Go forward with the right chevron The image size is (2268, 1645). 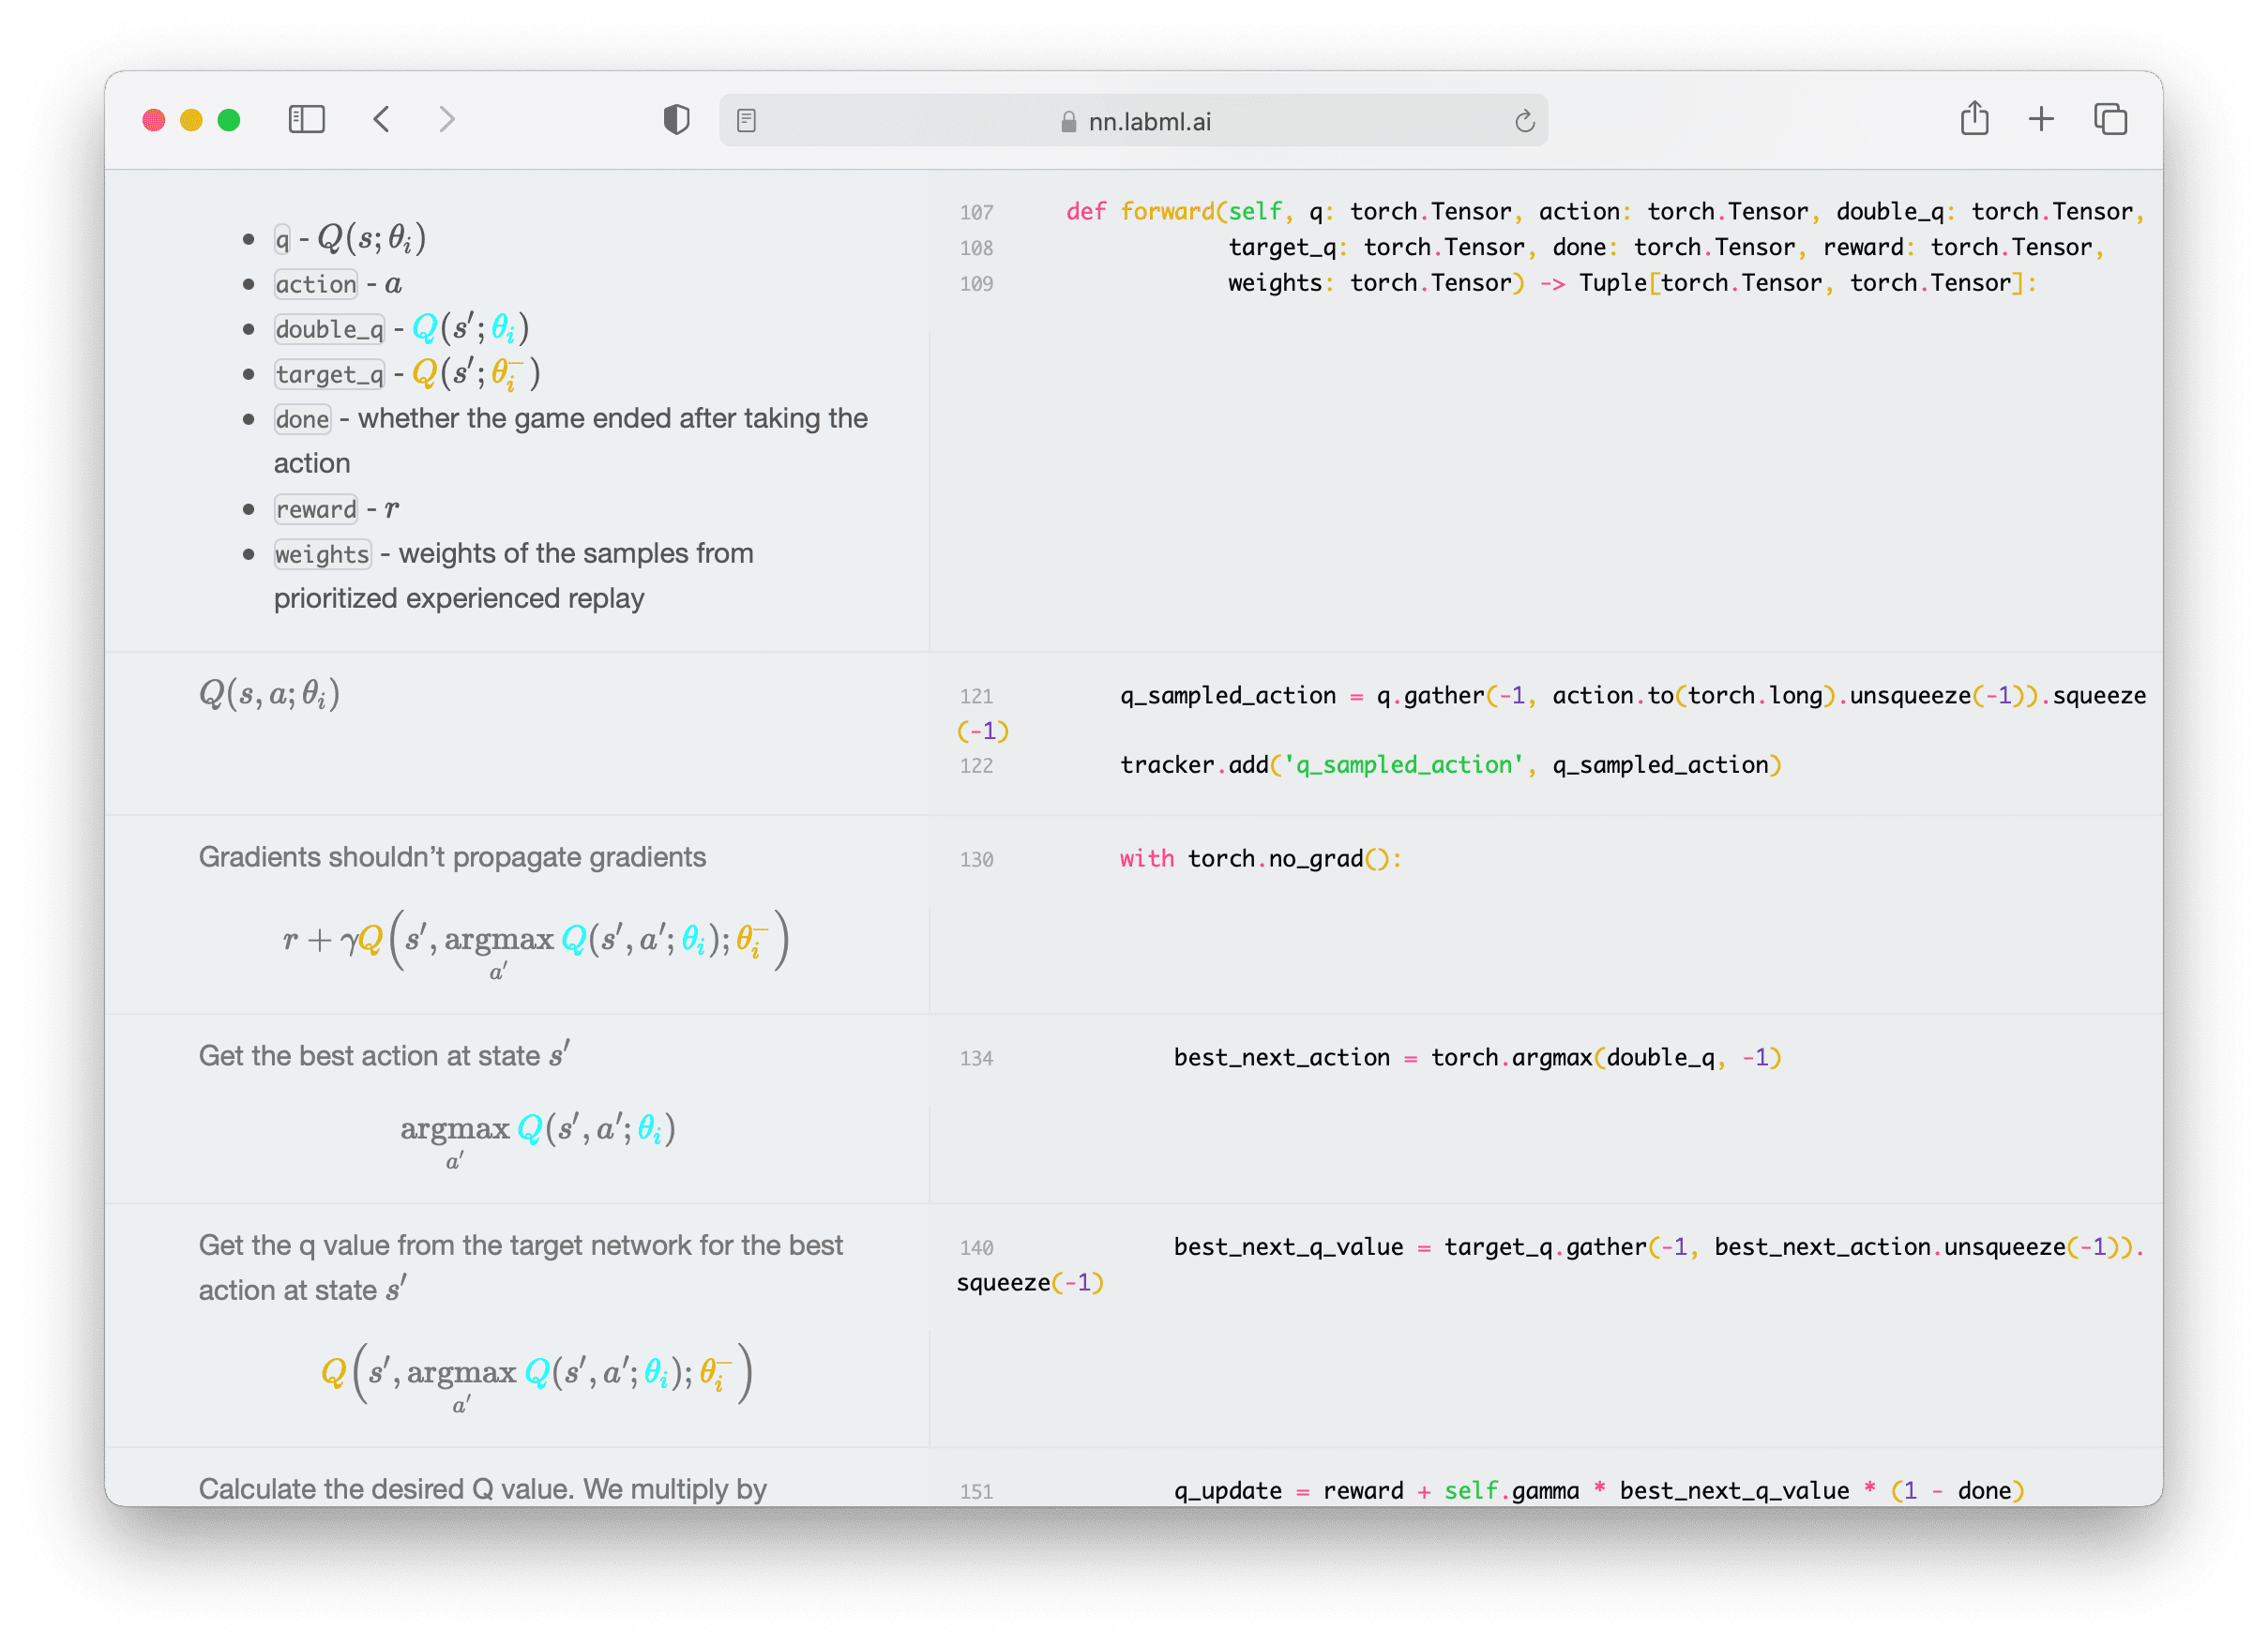click(447, 120)
